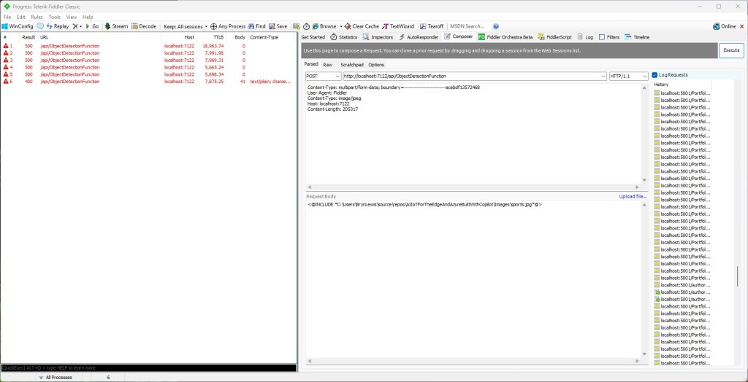Click the Decode toolbar icon

(144, 26)
